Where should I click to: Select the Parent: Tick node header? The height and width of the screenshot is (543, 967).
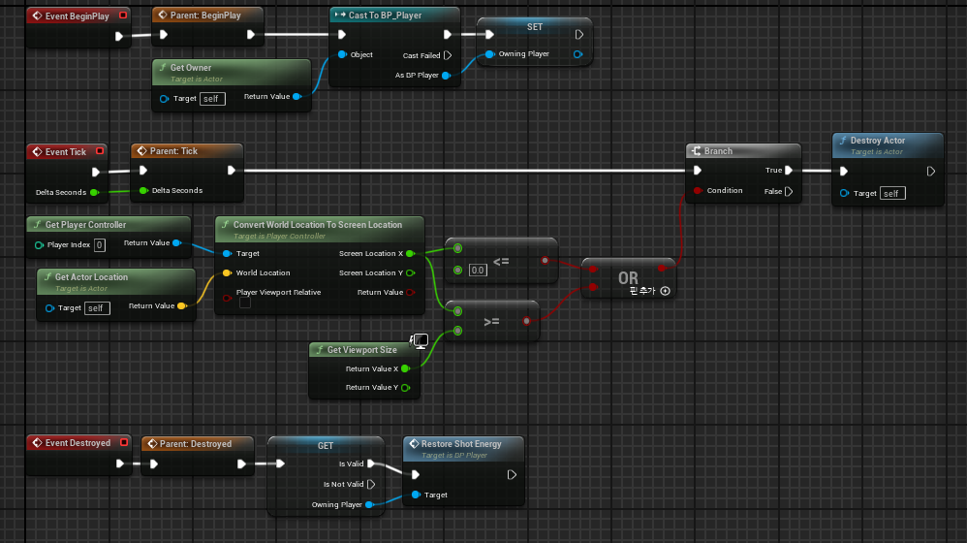pos(187,150)
